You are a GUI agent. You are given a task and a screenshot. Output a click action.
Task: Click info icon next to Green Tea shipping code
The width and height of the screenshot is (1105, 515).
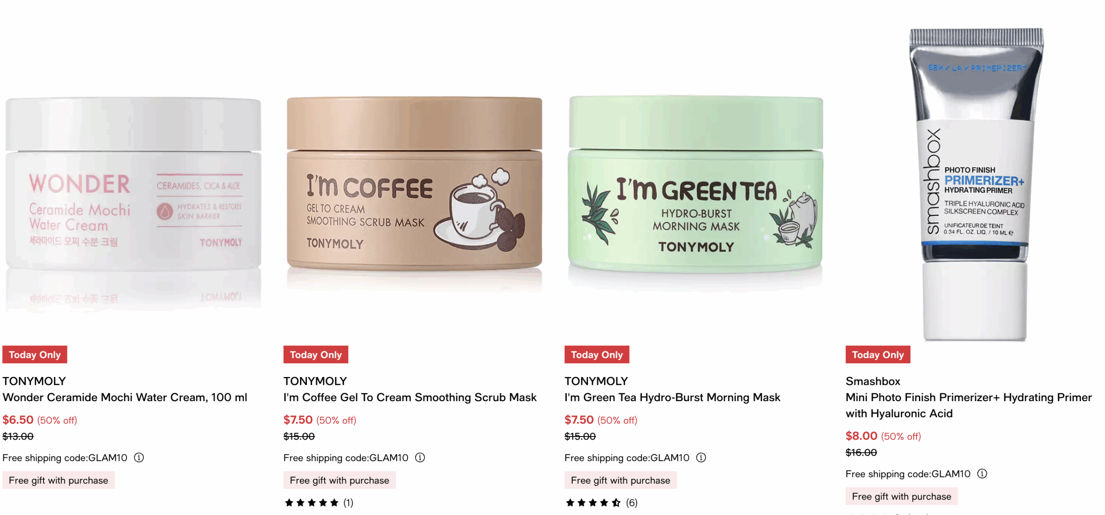tap(701, 457)
